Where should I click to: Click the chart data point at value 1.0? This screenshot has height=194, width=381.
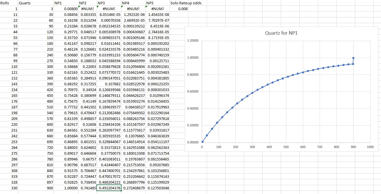click(353, 58)
